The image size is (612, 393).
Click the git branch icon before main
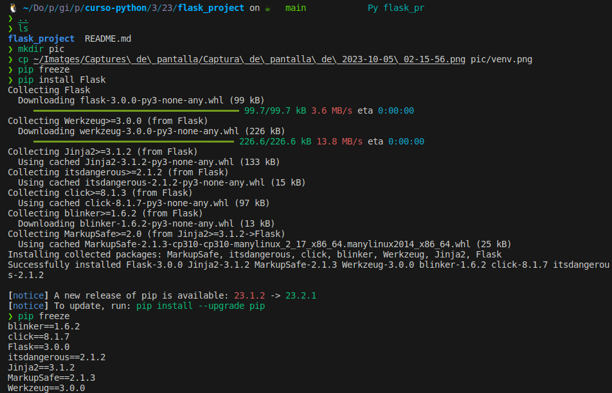pos(267,8)
